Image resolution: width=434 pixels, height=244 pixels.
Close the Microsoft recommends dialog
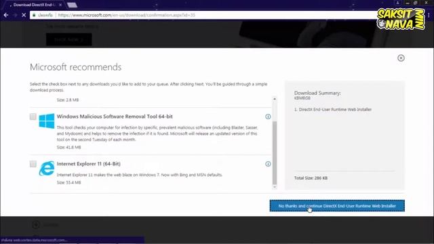(401, 58)
